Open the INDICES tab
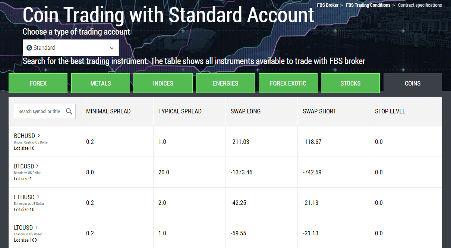Viewport: 451px width, 248px height. point(163,83)
